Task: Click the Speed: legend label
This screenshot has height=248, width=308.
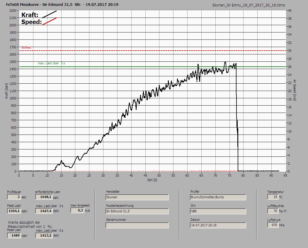Action: pos(31,22)
